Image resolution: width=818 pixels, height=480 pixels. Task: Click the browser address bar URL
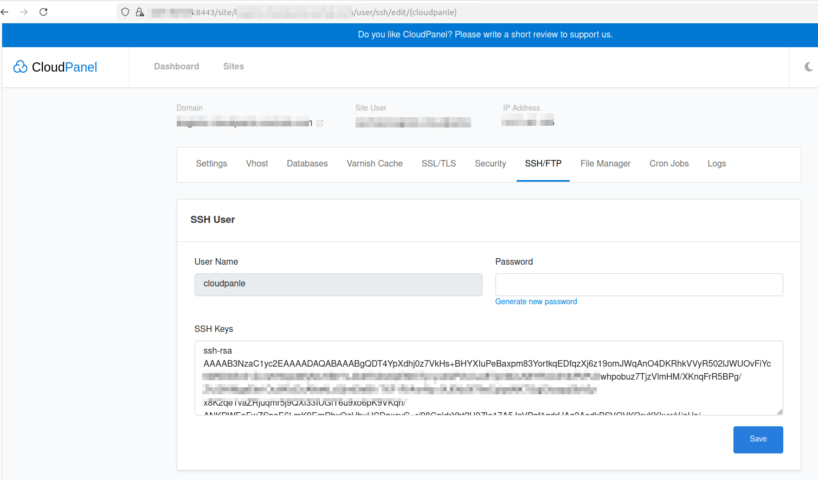466,12
